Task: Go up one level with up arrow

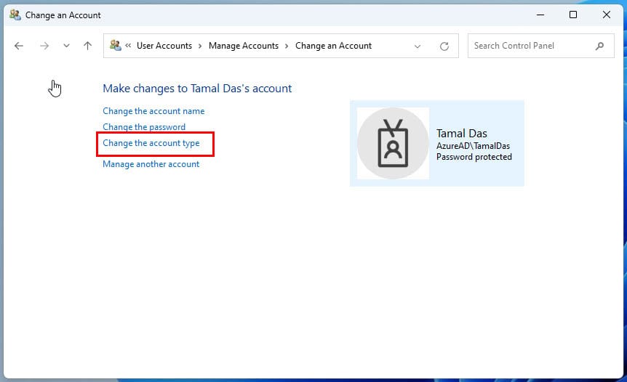Action: click(x=87, y=46)
